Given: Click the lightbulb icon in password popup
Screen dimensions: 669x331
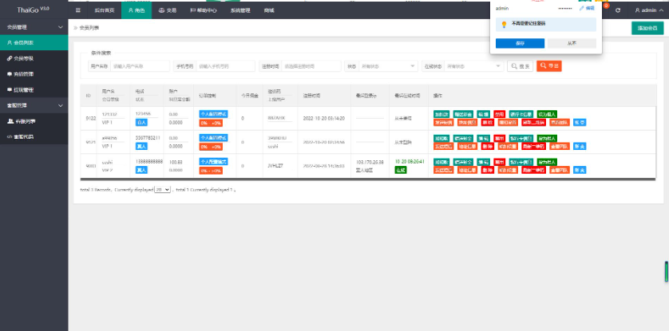Looking at the screenshot, I should (x=504, y=24).
